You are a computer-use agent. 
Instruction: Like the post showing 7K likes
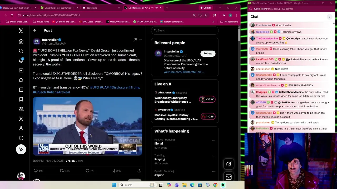87,171
